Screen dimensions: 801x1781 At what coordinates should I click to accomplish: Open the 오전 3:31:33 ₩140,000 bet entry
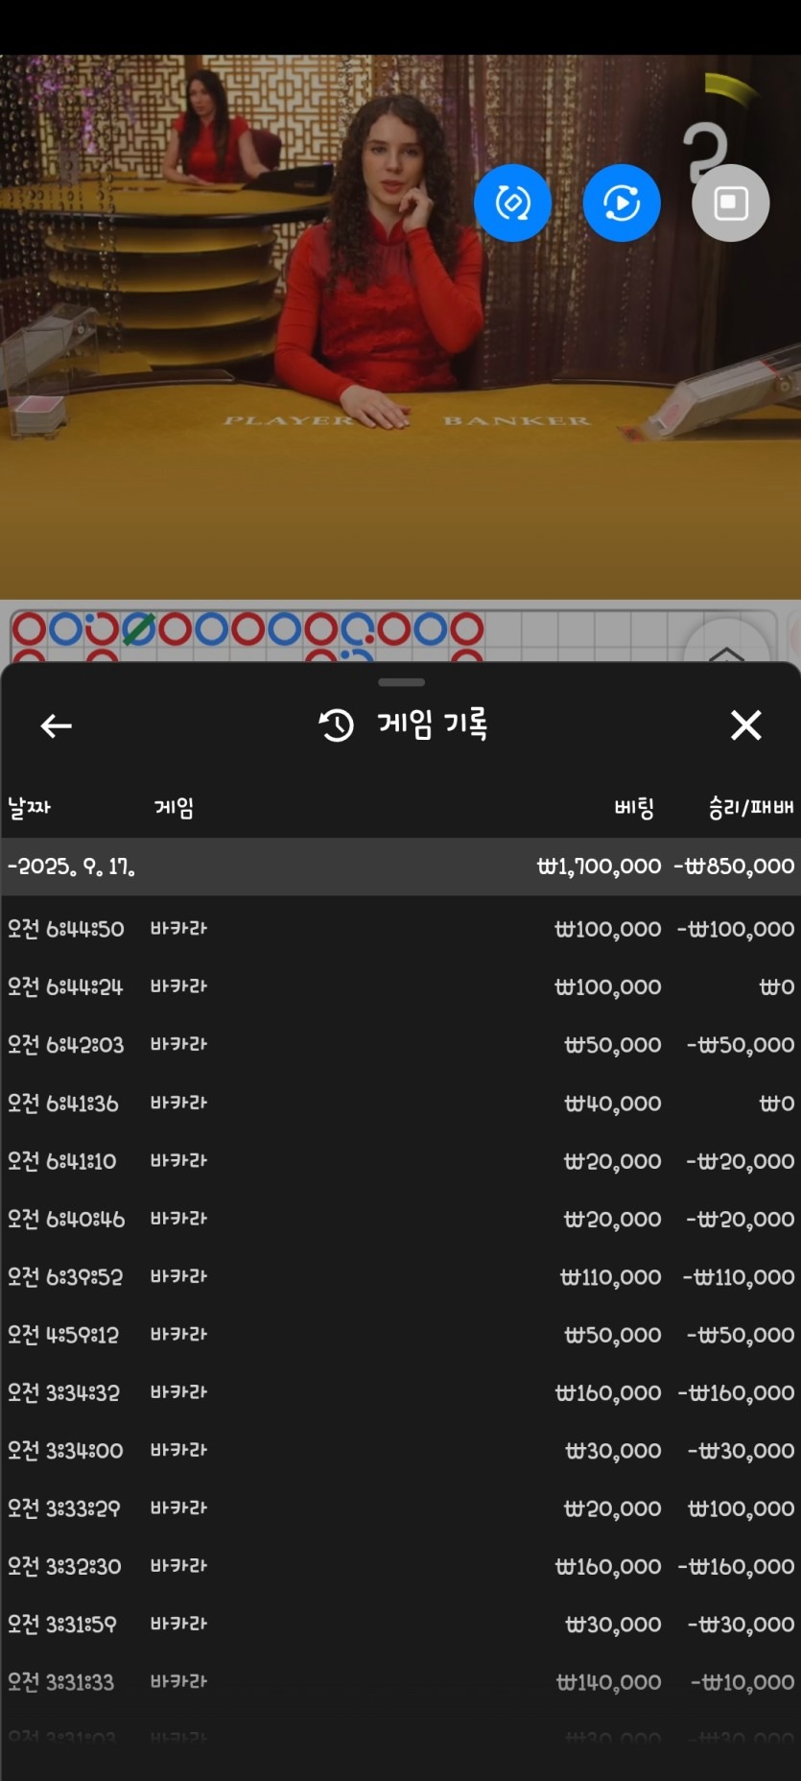point(400,1682)
